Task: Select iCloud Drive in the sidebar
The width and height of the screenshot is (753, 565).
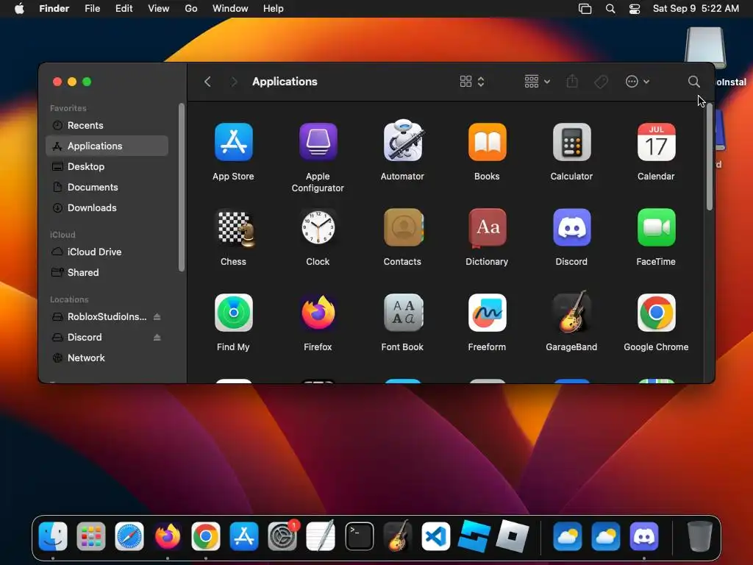Action: tap(107, 252)
